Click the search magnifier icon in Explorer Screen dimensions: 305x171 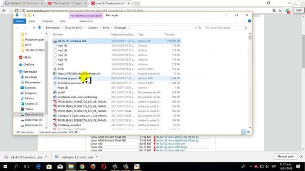pos(246,28)
